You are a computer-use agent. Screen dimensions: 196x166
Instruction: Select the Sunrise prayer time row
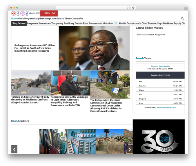pos(160,86)
